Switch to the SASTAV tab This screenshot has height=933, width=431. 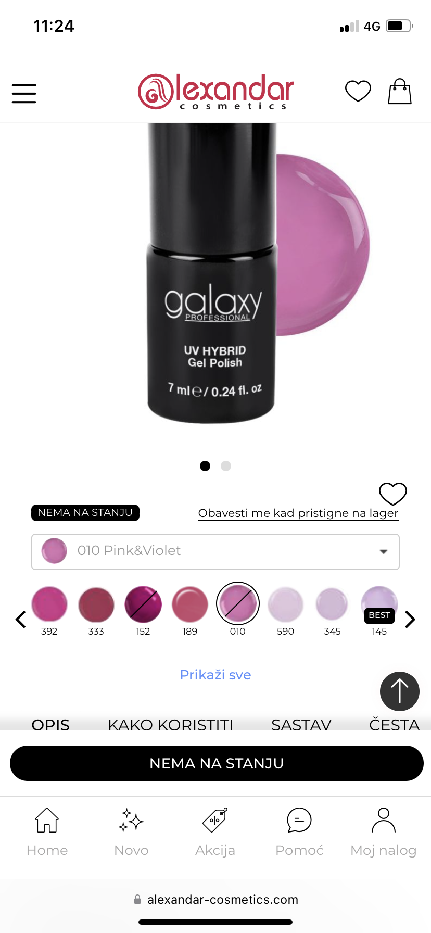301,724
